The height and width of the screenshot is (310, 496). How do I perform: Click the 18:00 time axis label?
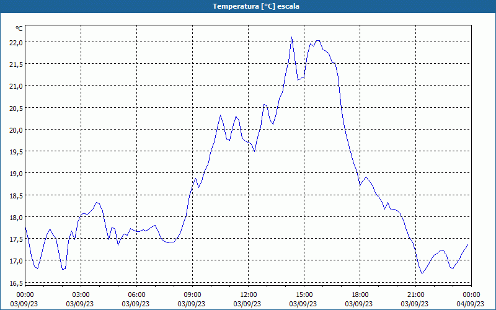[360, 295]
